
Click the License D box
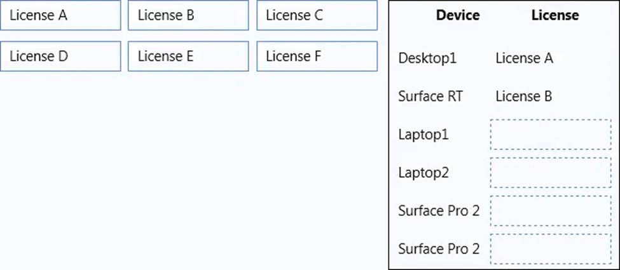click(x=60, y=56)
